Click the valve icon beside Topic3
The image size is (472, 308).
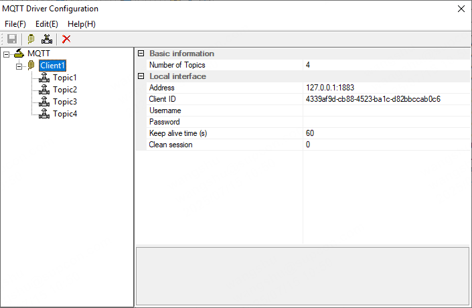click(x=44, y=102)
